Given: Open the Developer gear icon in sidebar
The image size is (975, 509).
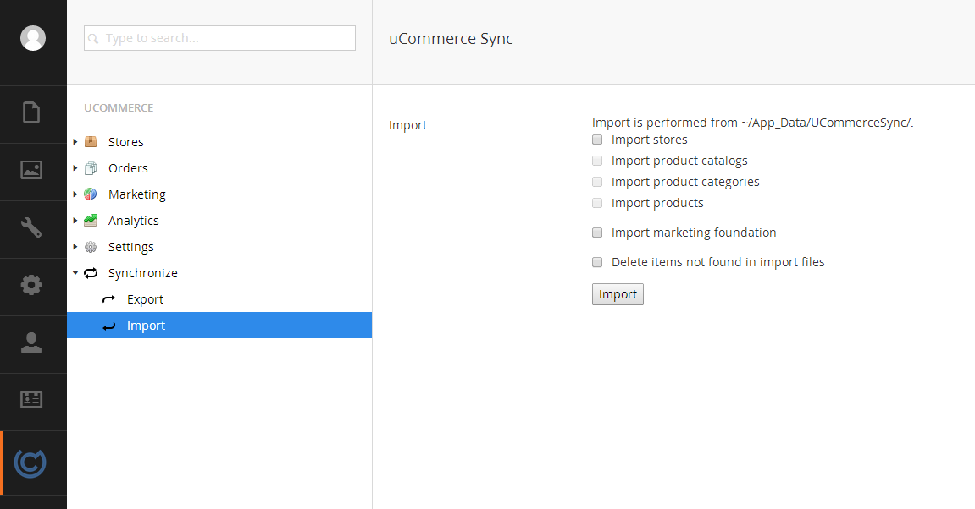Looking at the screenshot, I should 31,285.
